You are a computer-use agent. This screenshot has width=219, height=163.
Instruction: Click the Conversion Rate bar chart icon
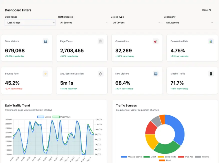click(211, 41)
